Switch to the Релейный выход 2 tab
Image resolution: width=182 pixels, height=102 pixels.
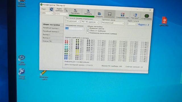click(x=53, y=31)
